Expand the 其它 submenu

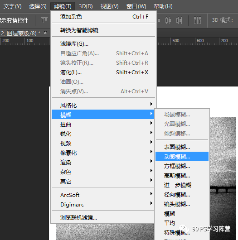coord(103,181)
